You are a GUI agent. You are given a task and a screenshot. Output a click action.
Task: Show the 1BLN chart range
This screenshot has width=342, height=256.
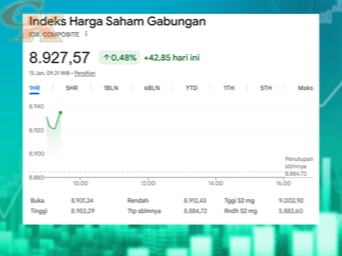point(111,88)
